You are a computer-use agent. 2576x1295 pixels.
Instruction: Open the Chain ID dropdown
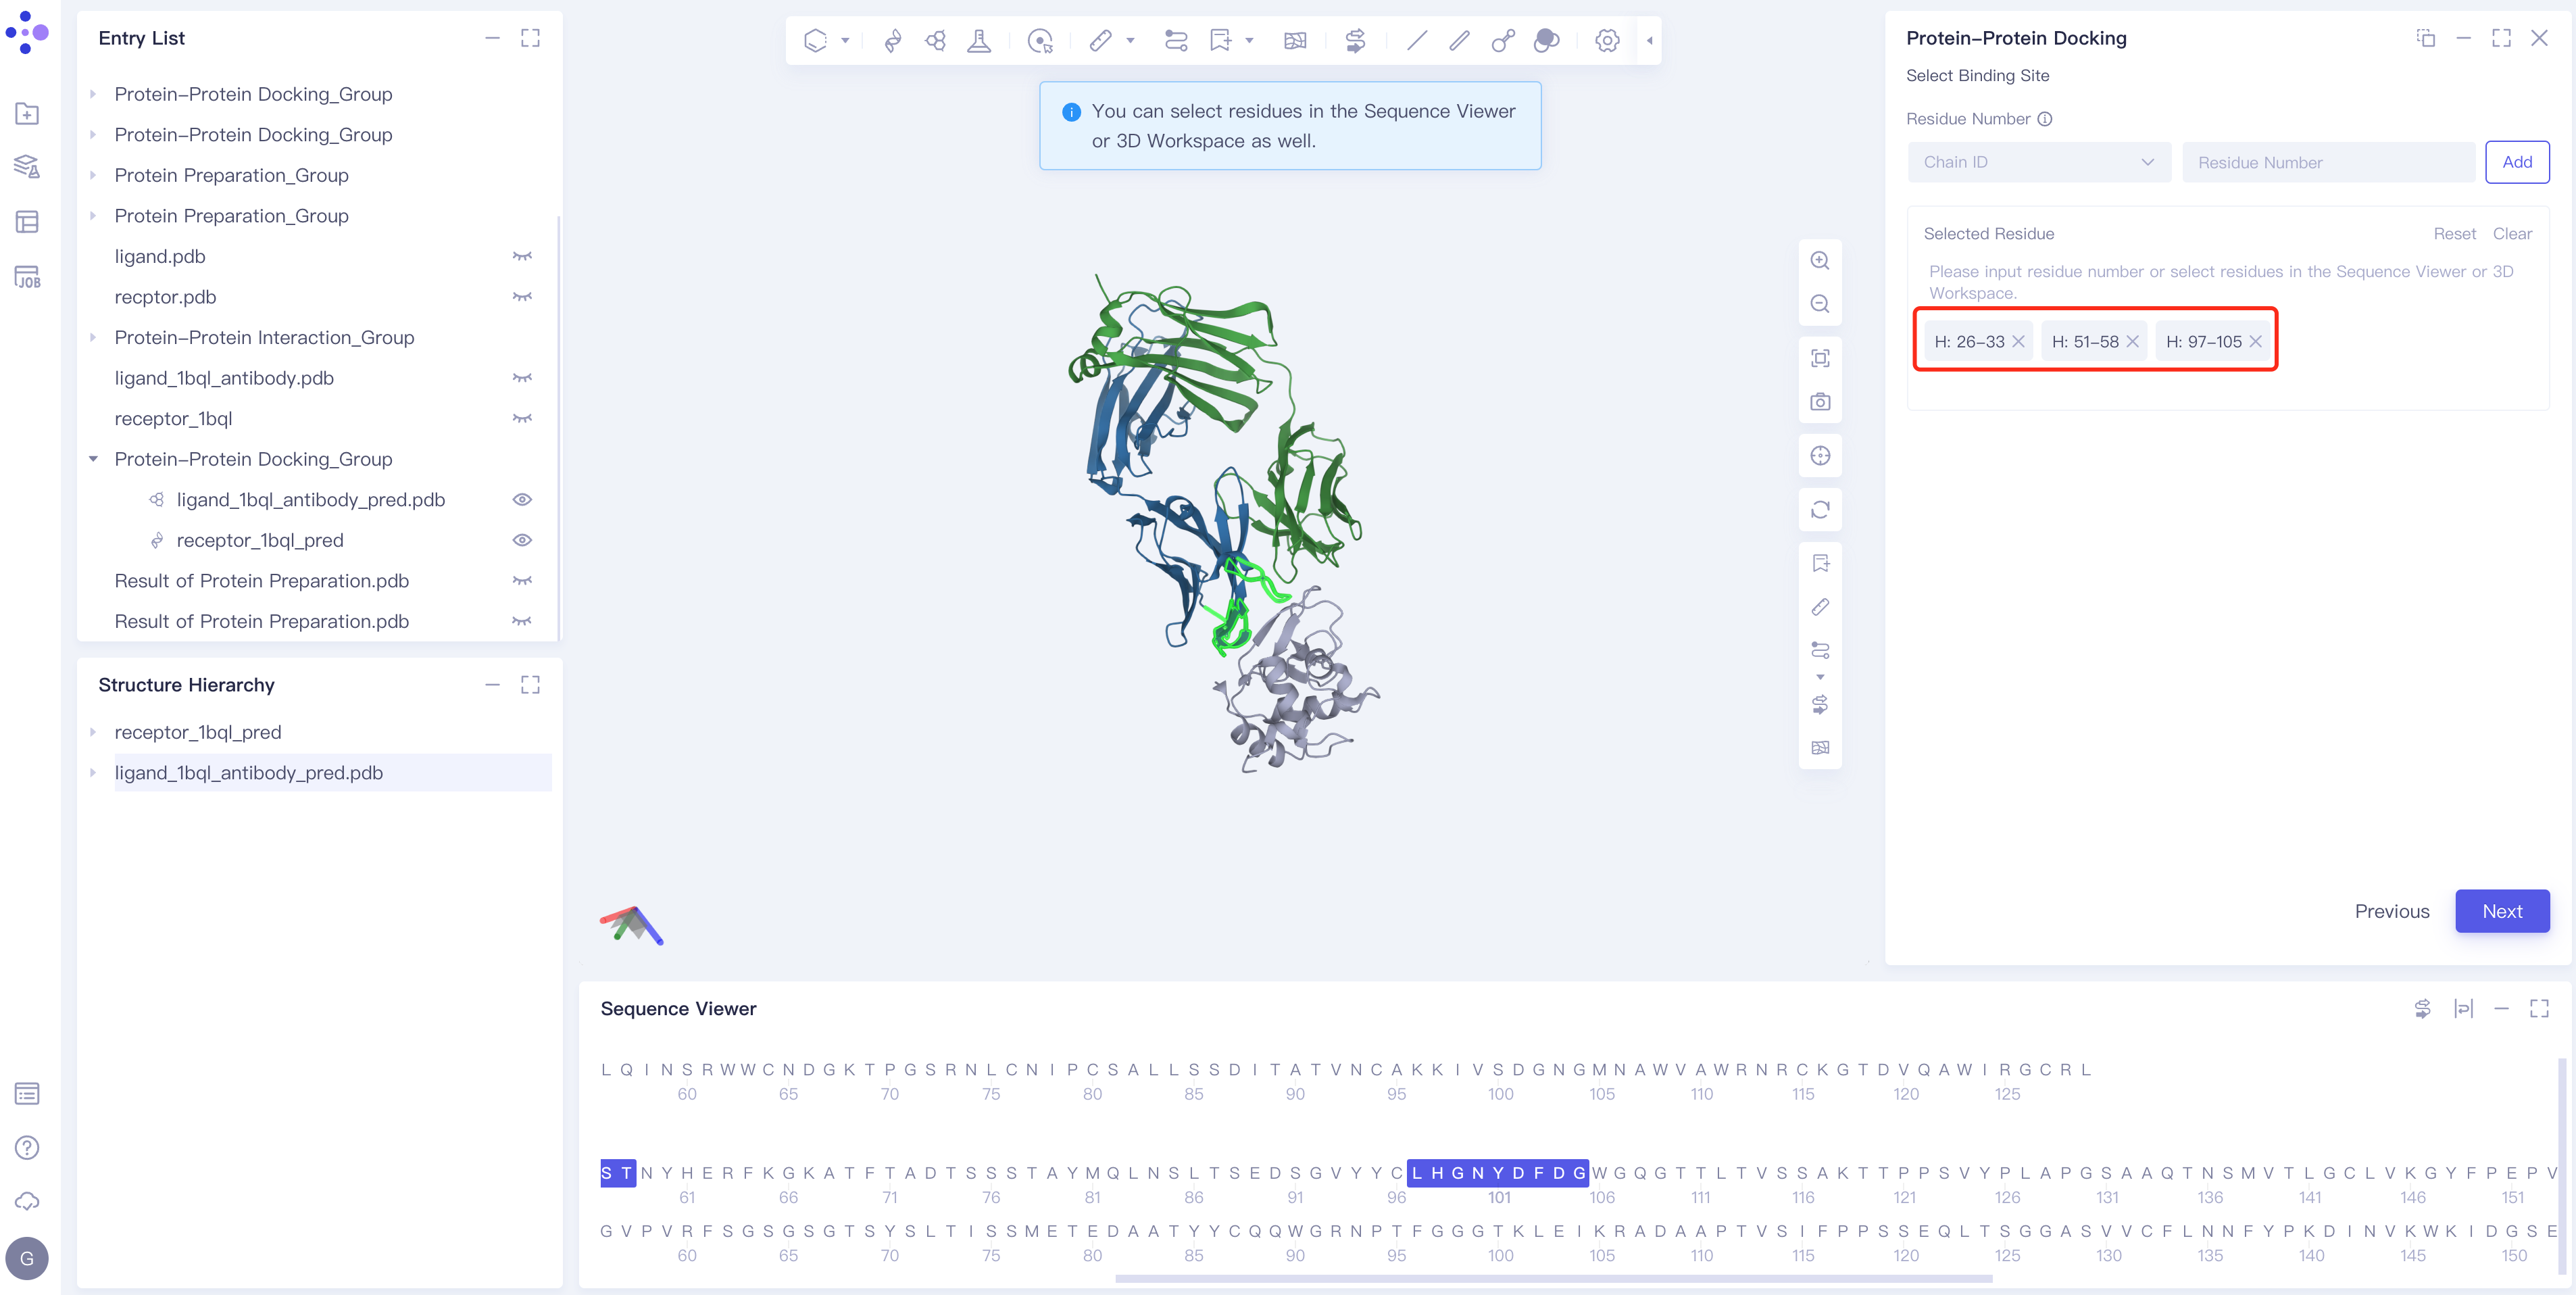(2039, 162)
